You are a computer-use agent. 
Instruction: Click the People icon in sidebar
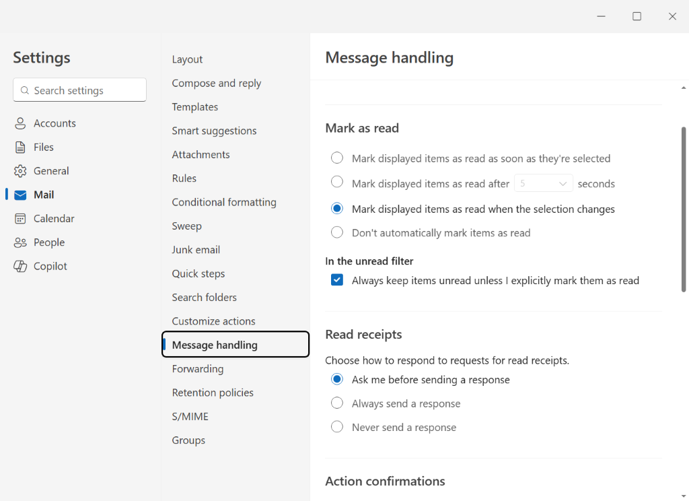pyautogui.click(x=20, y=242)
